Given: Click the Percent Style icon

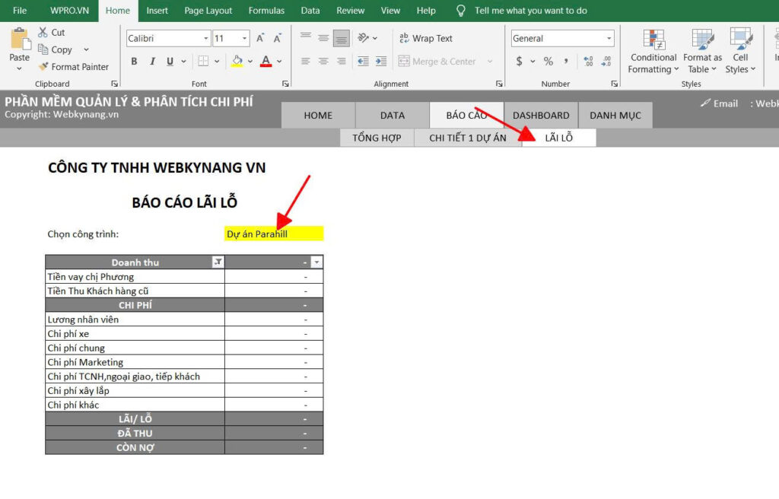Looking at the screenshot, I should [548, 62].
